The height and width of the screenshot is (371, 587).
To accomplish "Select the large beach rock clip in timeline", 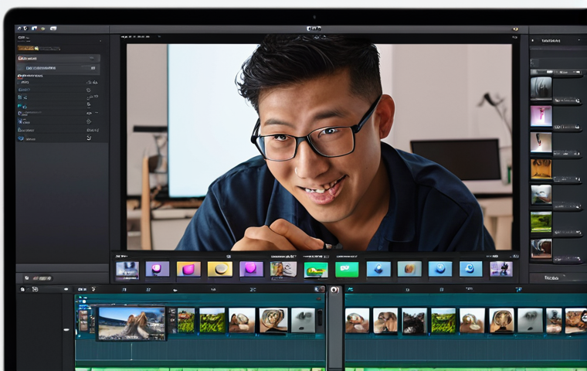I will pos(131,323).
